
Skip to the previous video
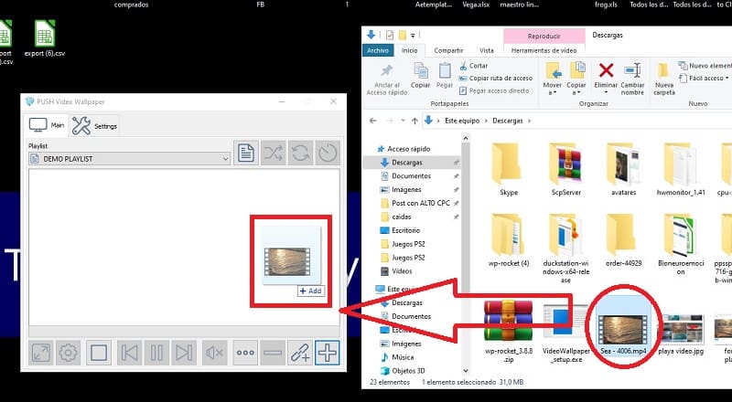(x=129, y=353)
